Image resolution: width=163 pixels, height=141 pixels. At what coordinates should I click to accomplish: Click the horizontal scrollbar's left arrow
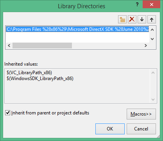point(9,45)
